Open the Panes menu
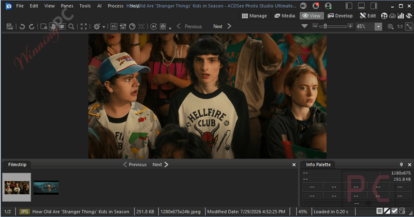This screenshot has height=217, width=414. click(67, 6)
